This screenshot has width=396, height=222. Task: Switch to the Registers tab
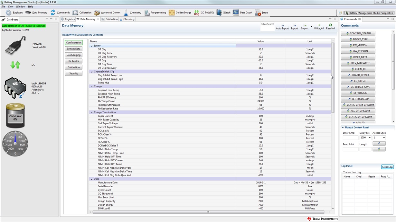(68, 19)
